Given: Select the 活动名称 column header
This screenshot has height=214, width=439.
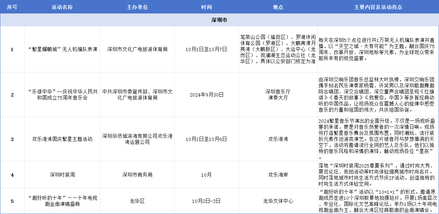Looking at the screenshot, I should 62,7.
